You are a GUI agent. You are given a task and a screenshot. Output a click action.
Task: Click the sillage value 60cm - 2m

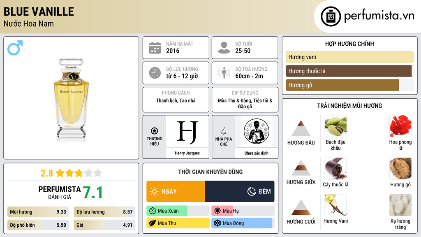(x=249, y=76)
